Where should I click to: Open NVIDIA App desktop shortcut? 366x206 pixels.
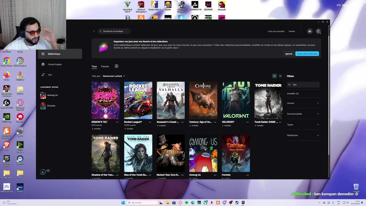click(x=7, y=118)
